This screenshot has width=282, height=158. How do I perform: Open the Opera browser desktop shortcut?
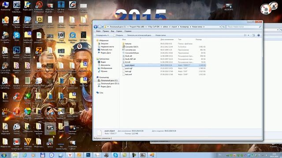click(17, 112)
